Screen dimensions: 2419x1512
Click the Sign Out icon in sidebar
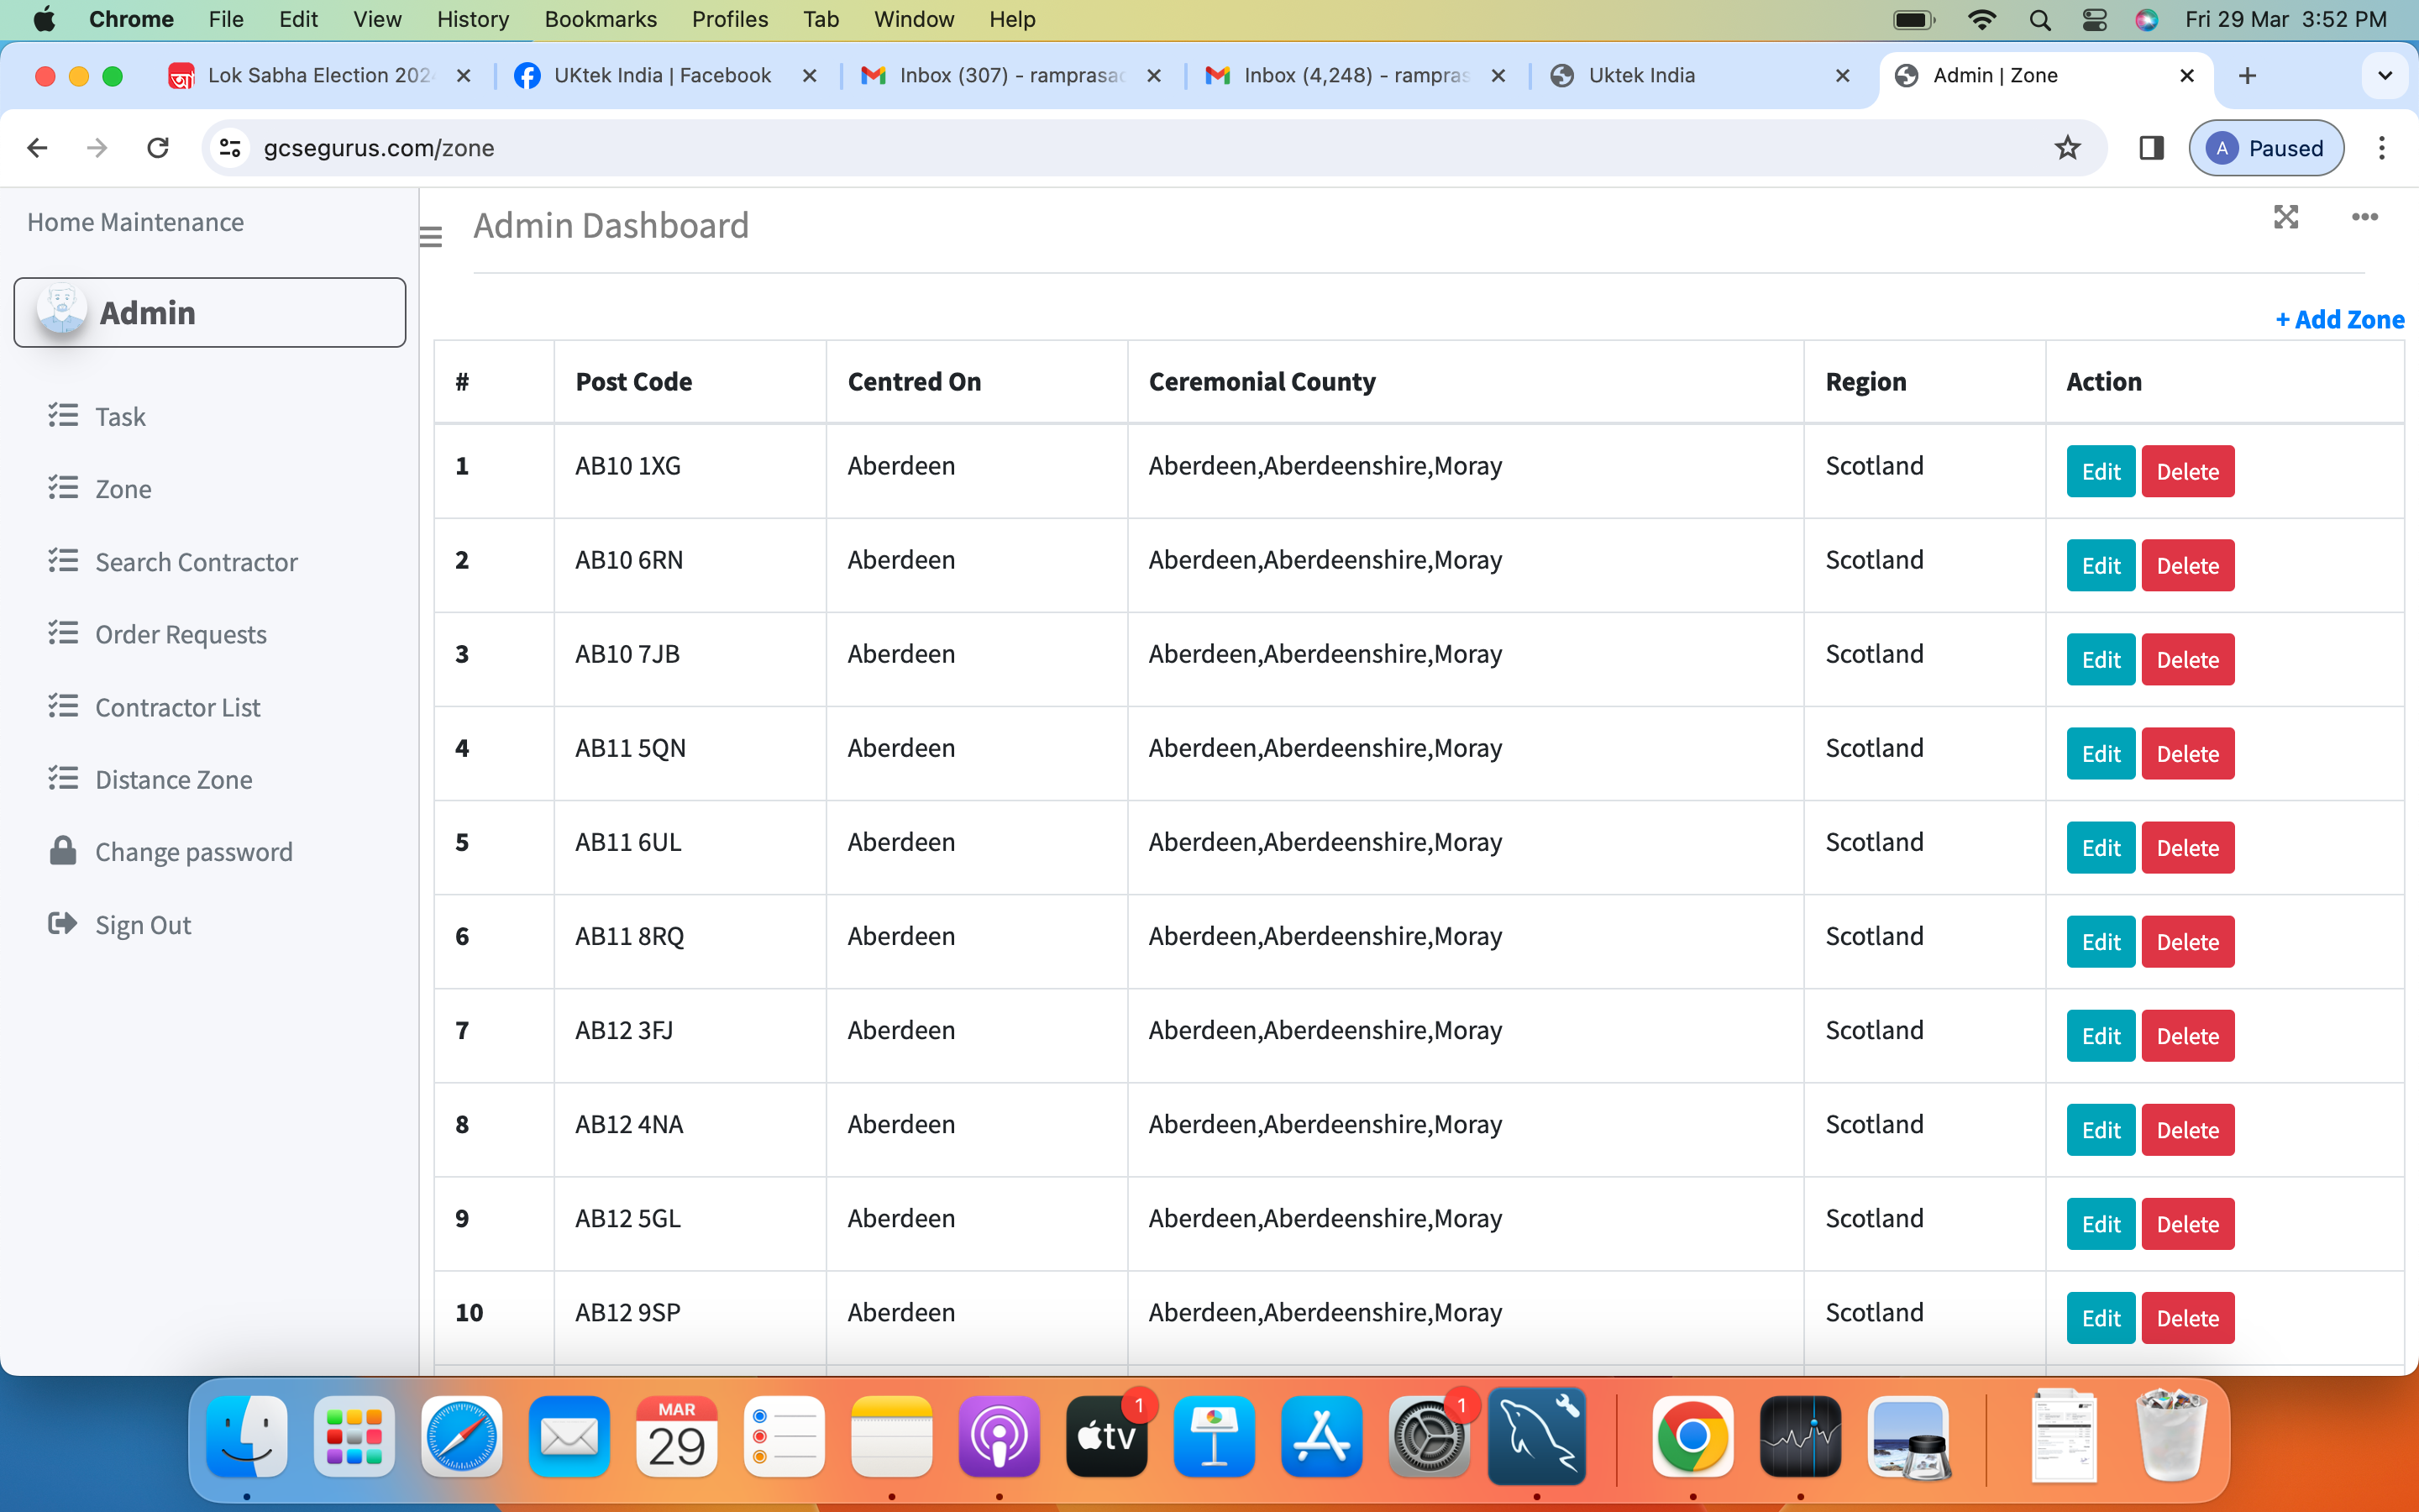62,923
